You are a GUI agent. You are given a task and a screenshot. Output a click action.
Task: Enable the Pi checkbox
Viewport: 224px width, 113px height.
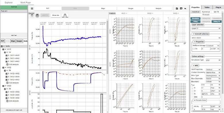pyautogui.click(x=192, y=94)
